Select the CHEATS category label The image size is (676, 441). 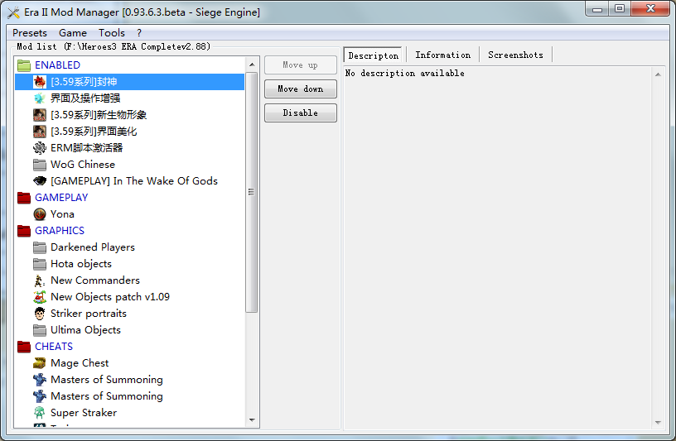coord(54,347)
